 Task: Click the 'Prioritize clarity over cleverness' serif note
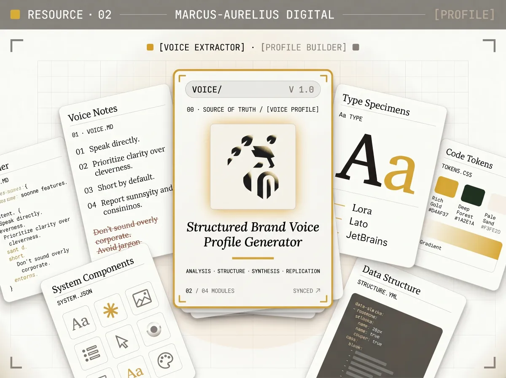[129, 161]
